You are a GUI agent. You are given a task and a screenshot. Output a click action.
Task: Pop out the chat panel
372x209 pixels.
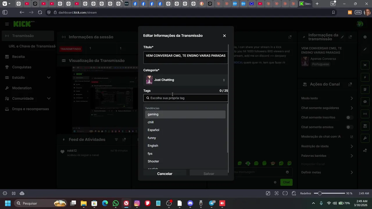click(x=290, y=37)
